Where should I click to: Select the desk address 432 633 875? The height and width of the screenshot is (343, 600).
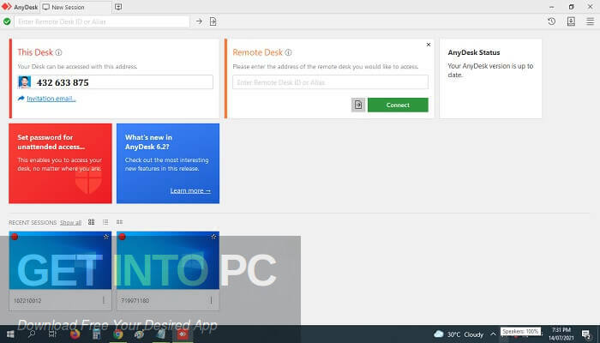(x=63, y=82)
